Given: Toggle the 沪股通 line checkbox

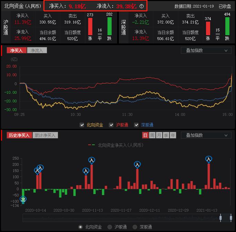Looking at the screenshot, I should tap(111, 125).
